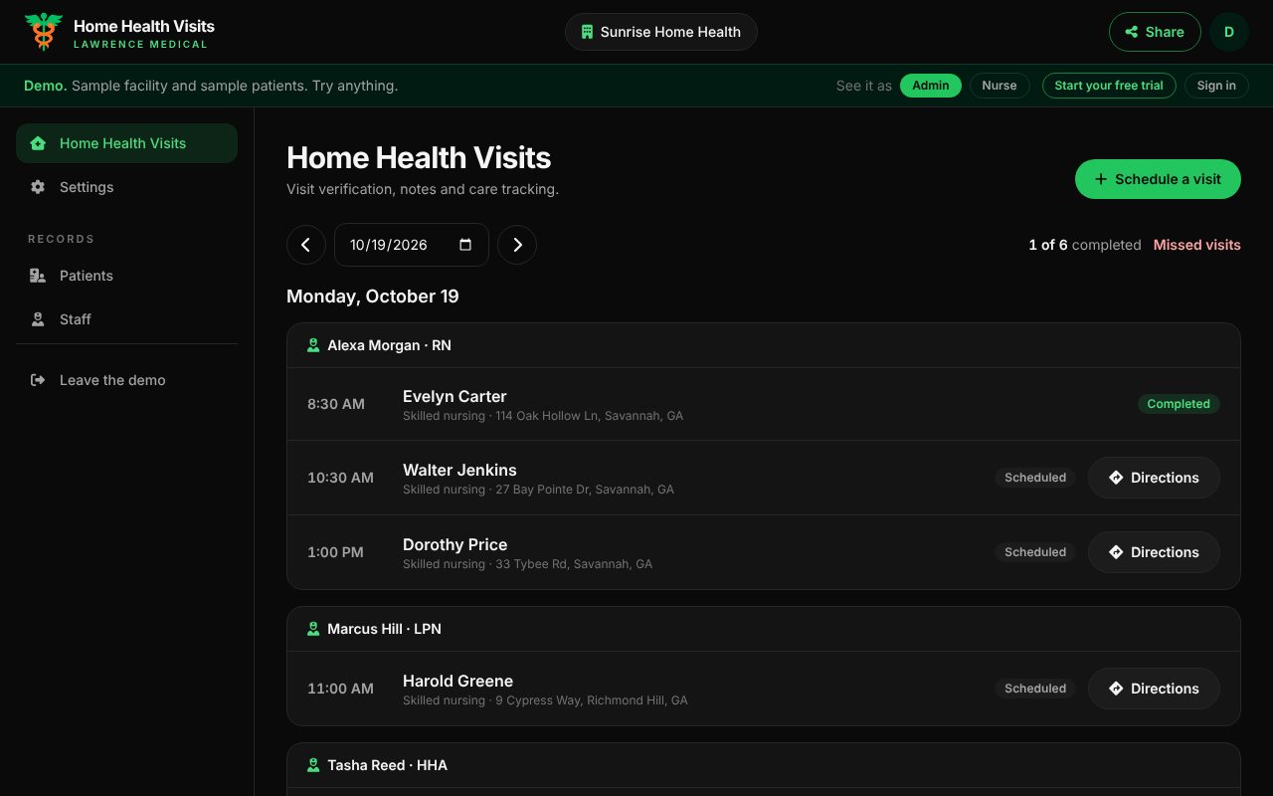This screenshot has height=796, width=1273.
Task: Click the Share button label
Action: (1165, 32)
